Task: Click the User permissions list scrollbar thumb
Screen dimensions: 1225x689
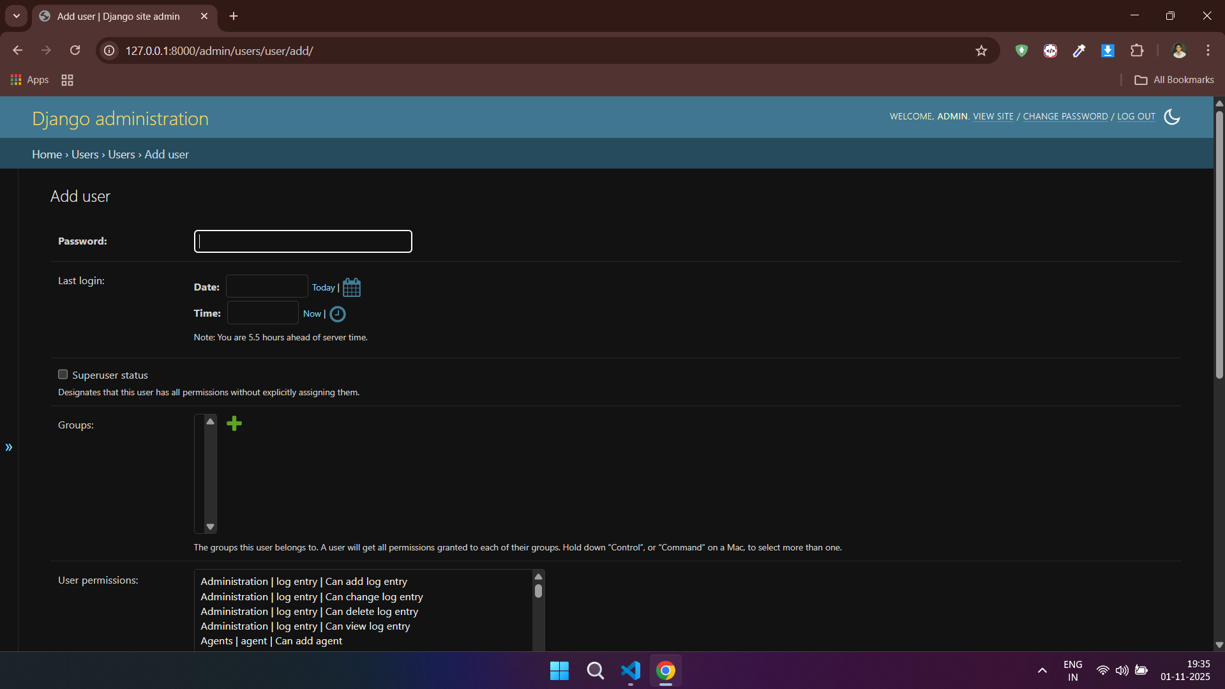Action: [x=539, y=591]
